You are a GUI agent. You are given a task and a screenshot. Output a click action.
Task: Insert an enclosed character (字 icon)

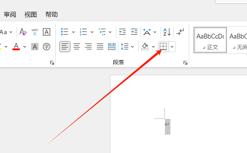(47, 47)
